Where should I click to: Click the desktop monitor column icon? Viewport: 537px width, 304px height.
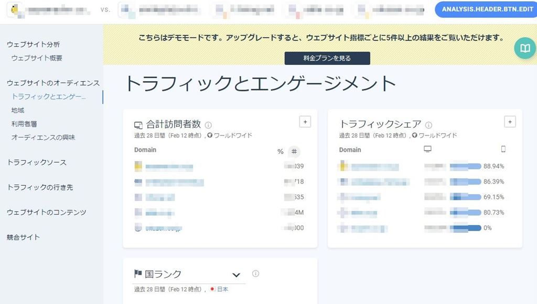(x=427, y=150)
